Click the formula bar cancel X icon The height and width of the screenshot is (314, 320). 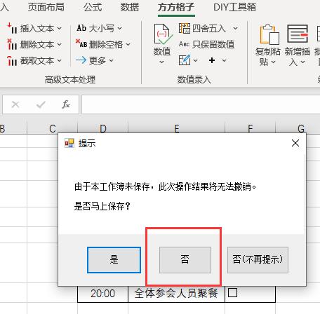[15, 104]
